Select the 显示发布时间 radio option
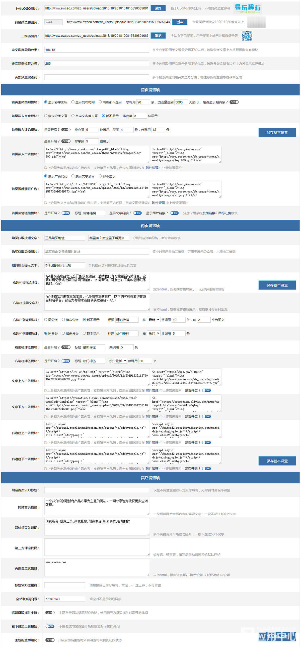301x647 pixels. point(73,102)
